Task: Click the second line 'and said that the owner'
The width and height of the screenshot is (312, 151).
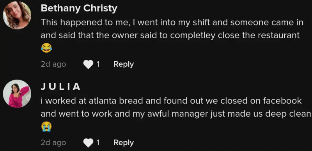Action: tap(170, 36)
